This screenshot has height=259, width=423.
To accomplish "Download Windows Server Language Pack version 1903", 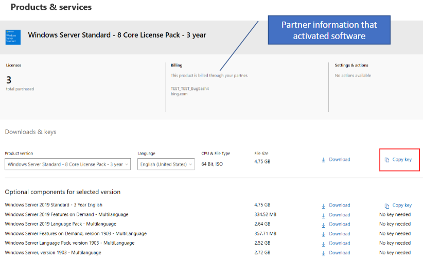I will click(339, 243).
